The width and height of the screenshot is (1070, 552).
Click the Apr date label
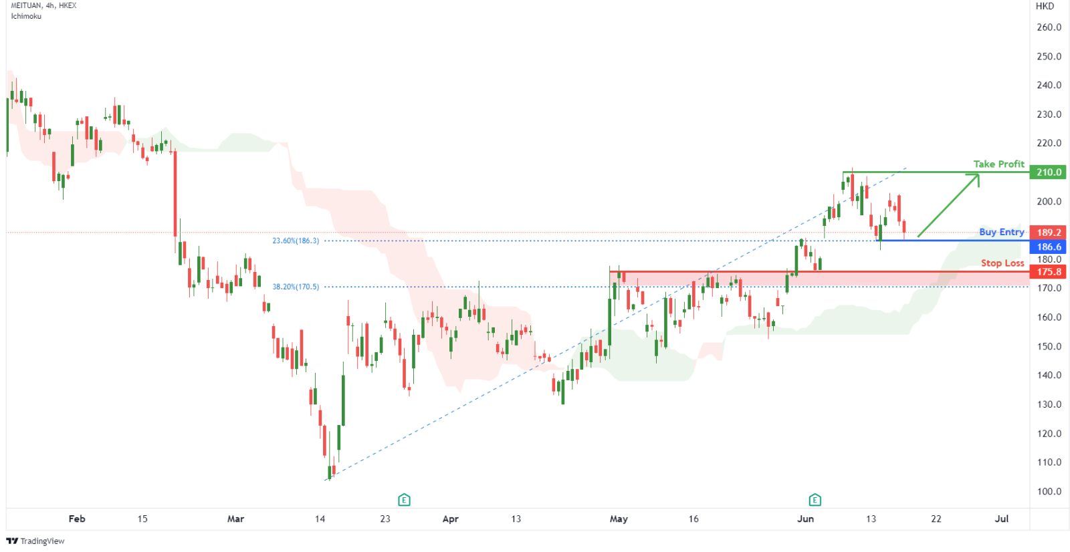coord(451,519)
